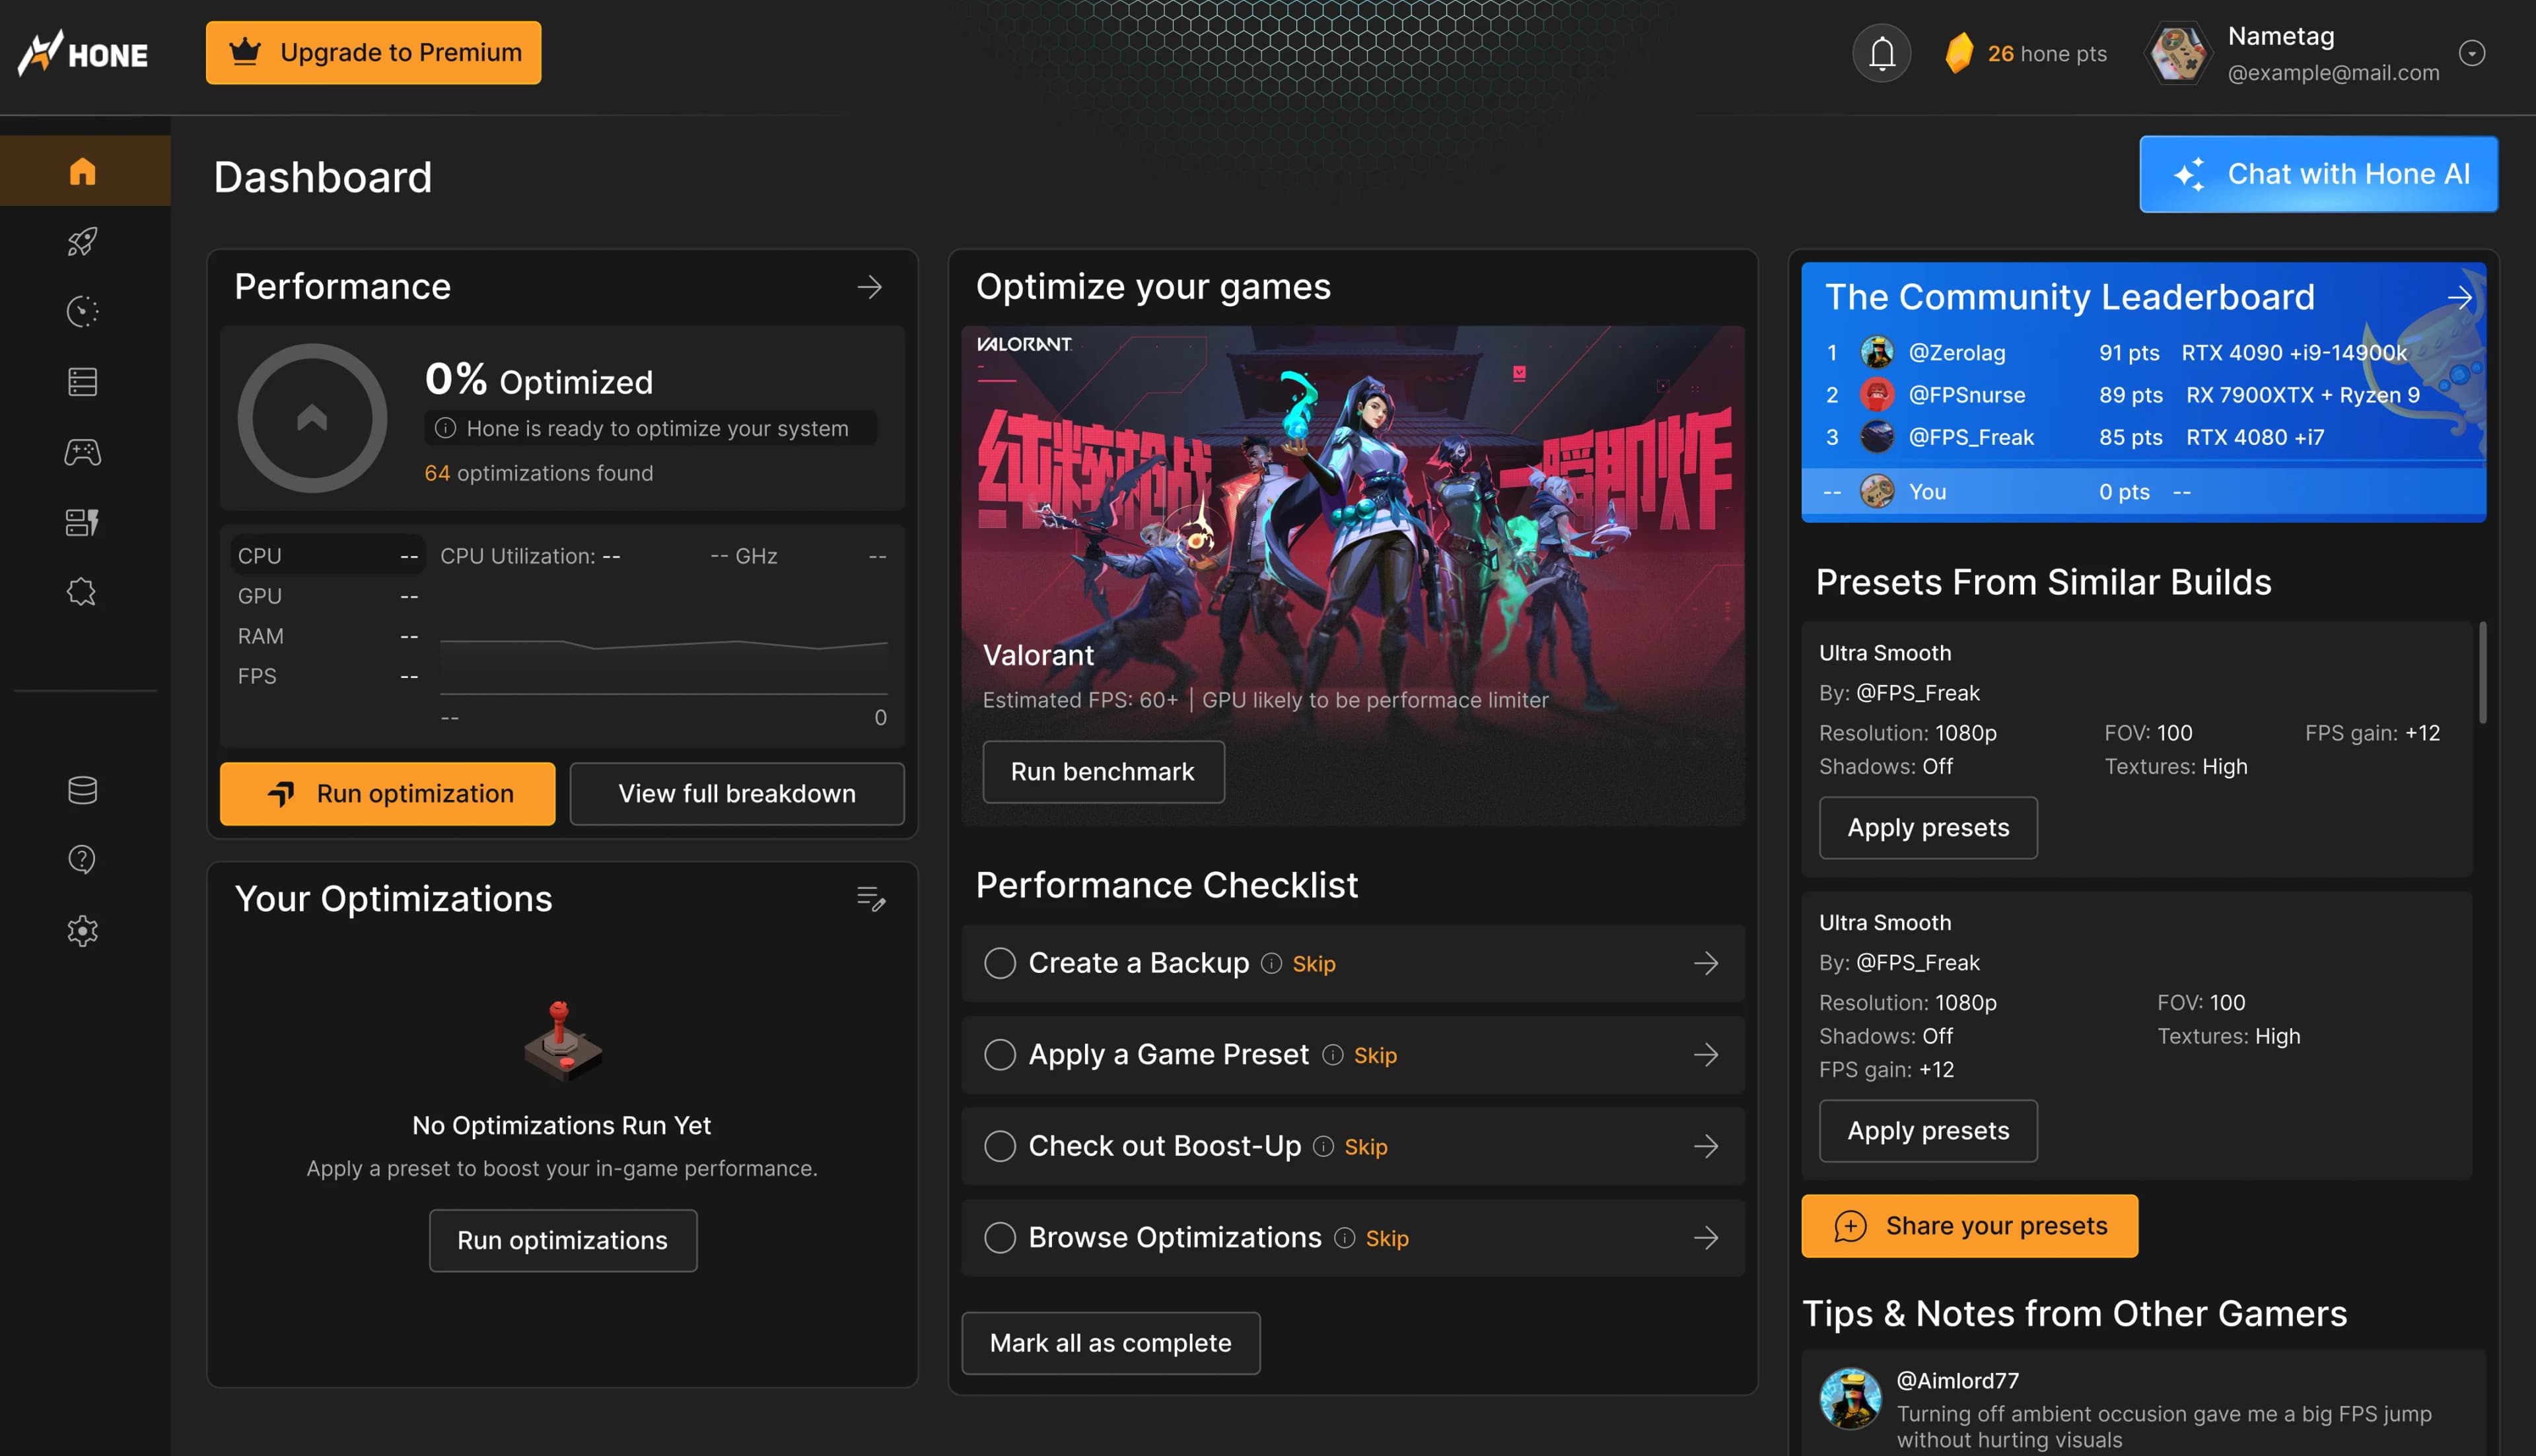
Task: Click the info icon beside Create a Backup
Action: tap(1271, 963)
